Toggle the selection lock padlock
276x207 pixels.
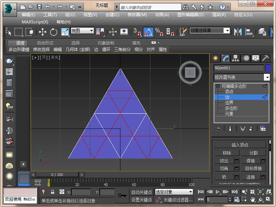coord(52,192)
